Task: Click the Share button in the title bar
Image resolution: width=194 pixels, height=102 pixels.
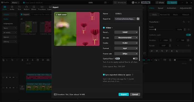Action: pos(160,2)
